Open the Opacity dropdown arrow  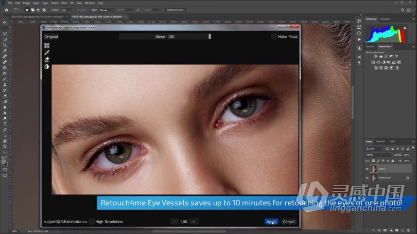pyautogui.click(x=412, y=155)
